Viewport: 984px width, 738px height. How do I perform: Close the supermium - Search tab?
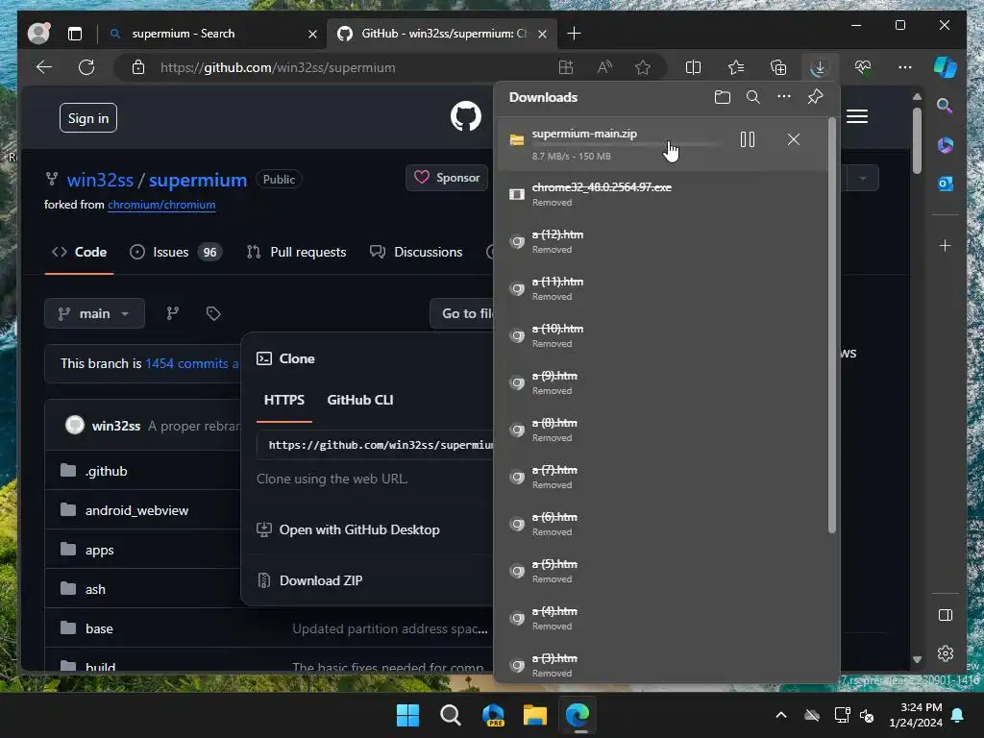tap(312, 34)
